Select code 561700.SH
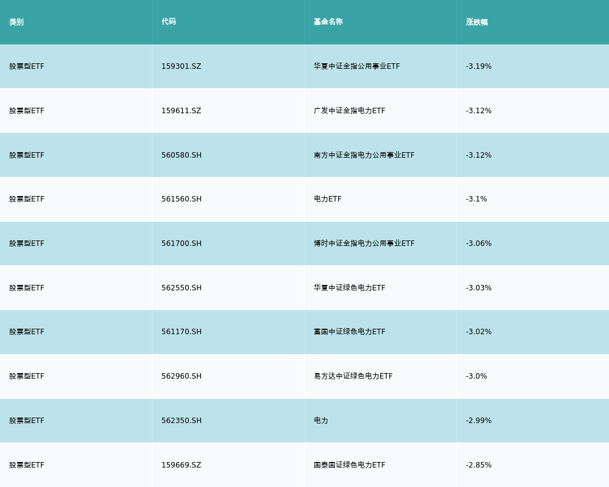Viewport: 609px width, 487px height. click(181, 243)
